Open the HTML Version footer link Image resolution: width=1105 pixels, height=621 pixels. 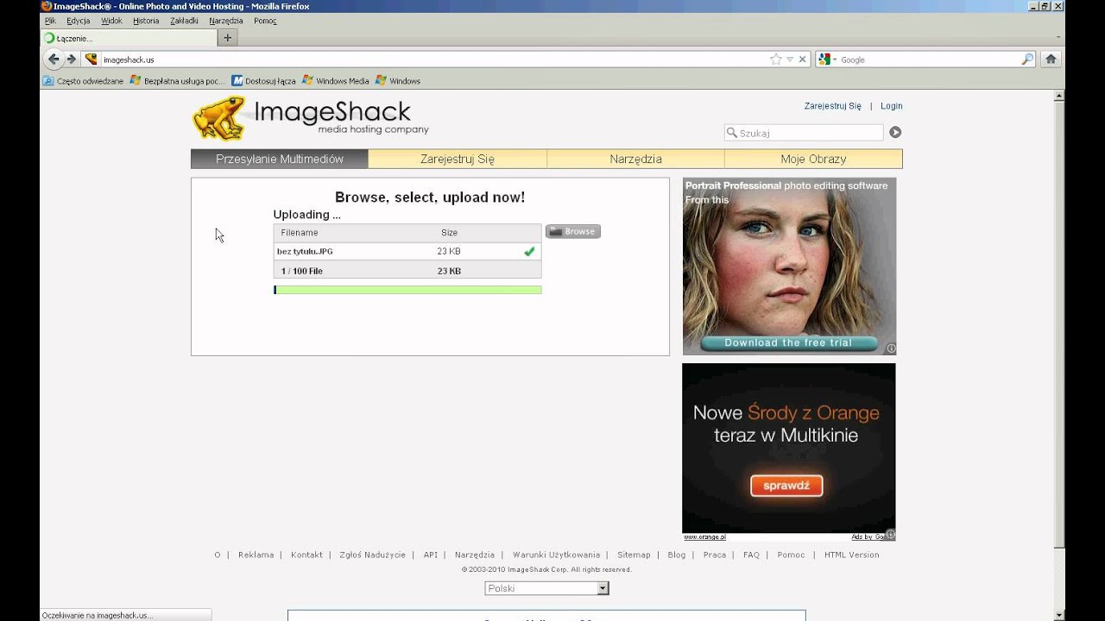pyautogui.click(x=851, y=555)
